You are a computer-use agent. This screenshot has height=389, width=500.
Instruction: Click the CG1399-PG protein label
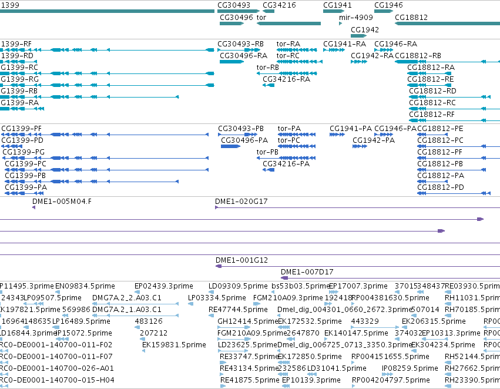[x=24, y=152]
